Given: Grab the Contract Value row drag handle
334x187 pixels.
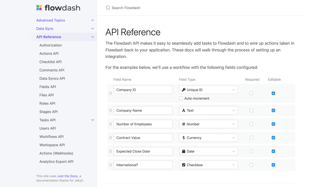Looking at the screenshot, I should click(110, 138).
